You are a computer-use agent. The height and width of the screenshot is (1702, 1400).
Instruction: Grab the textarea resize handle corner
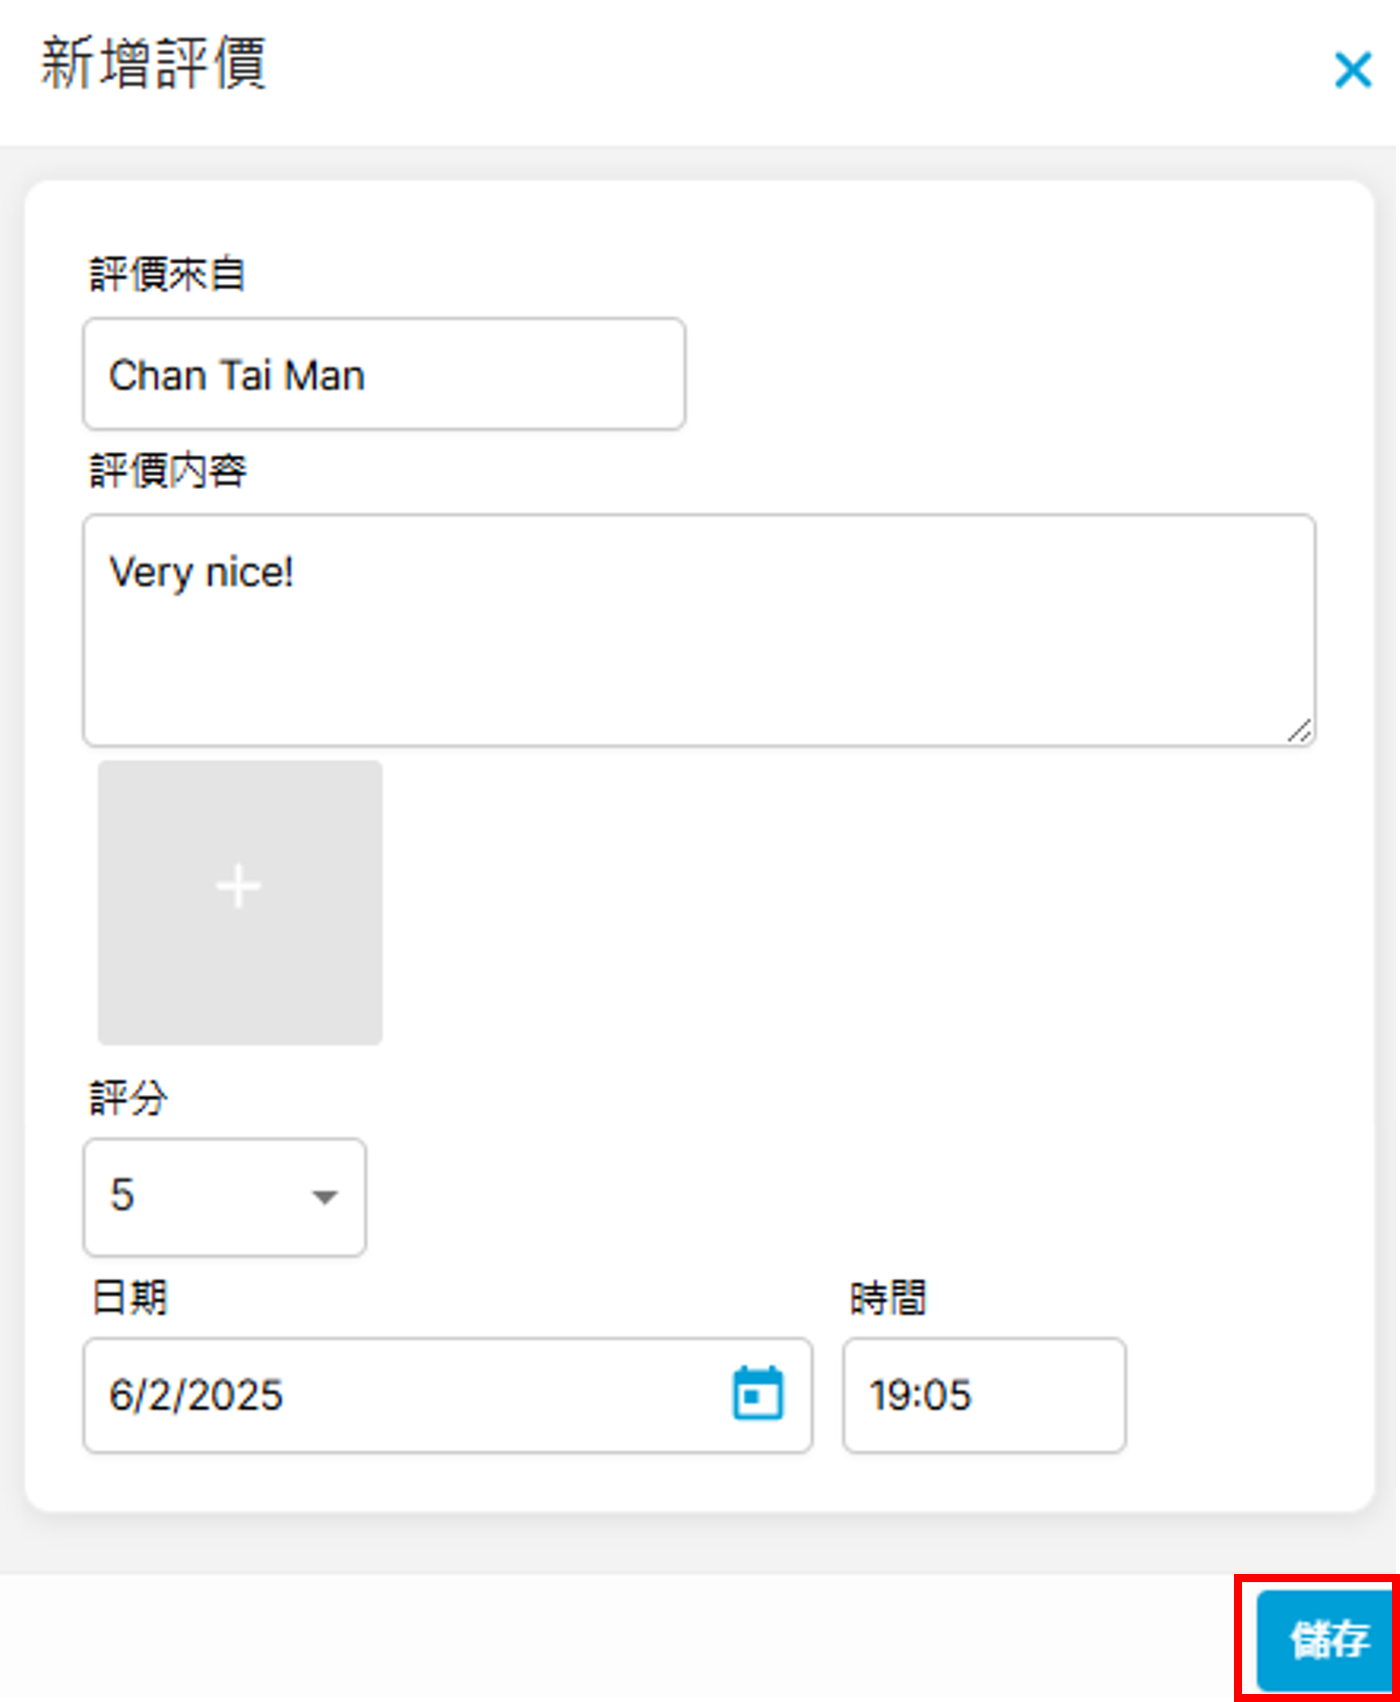tap(1300, 731)
